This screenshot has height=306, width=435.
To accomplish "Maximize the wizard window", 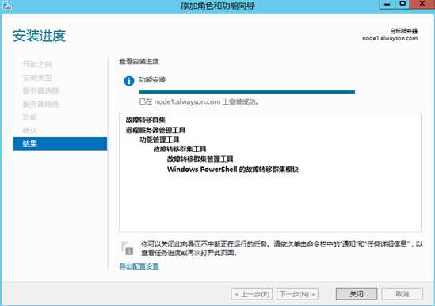I will point(403,4).
